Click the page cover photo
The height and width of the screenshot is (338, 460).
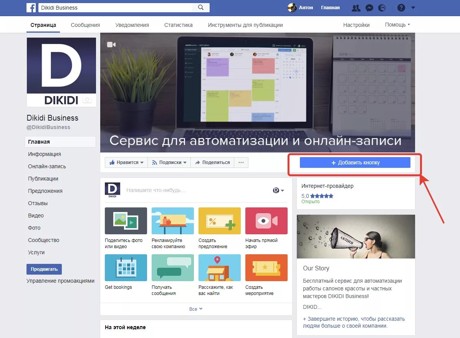pyautogui.click(x=258, y=93)
